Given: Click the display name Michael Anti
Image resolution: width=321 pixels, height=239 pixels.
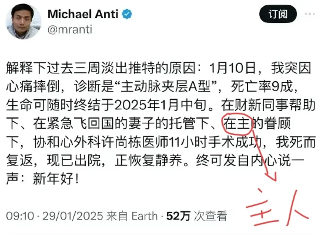Looking at the screenshot, I should 83,14.
